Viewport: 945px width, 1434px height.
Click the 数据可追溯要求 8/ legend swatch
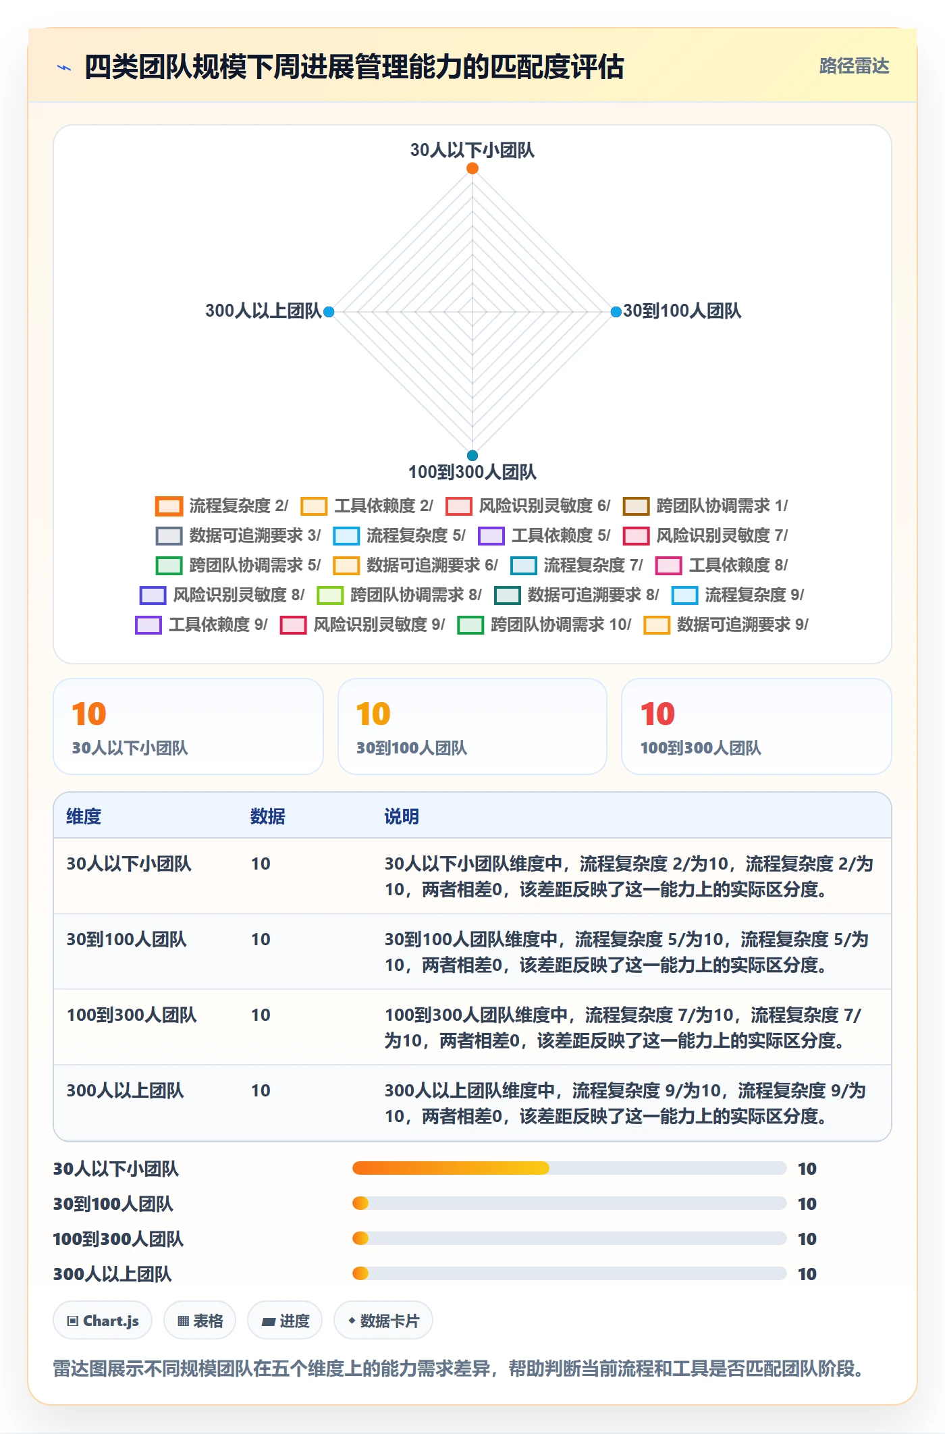(x=508, y=595)
